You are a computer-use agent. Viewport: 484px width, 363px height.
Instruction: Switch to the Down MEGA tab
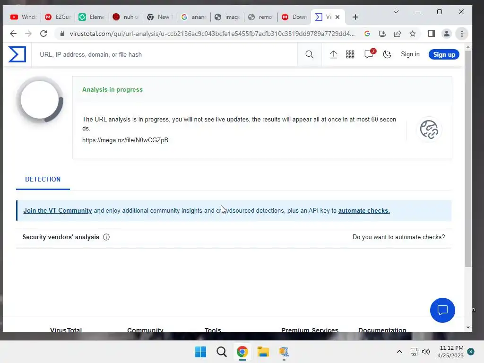(294, 17)
